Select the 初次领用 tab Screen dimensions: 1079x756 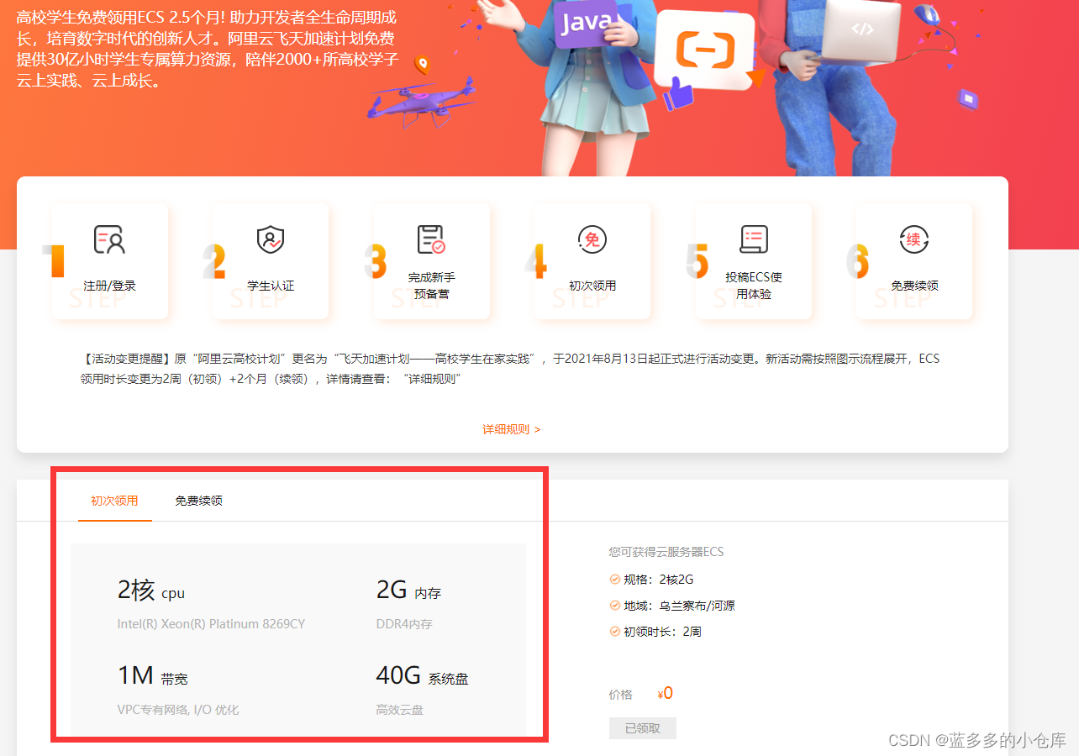pyautogui.click(x=114, y=501)
